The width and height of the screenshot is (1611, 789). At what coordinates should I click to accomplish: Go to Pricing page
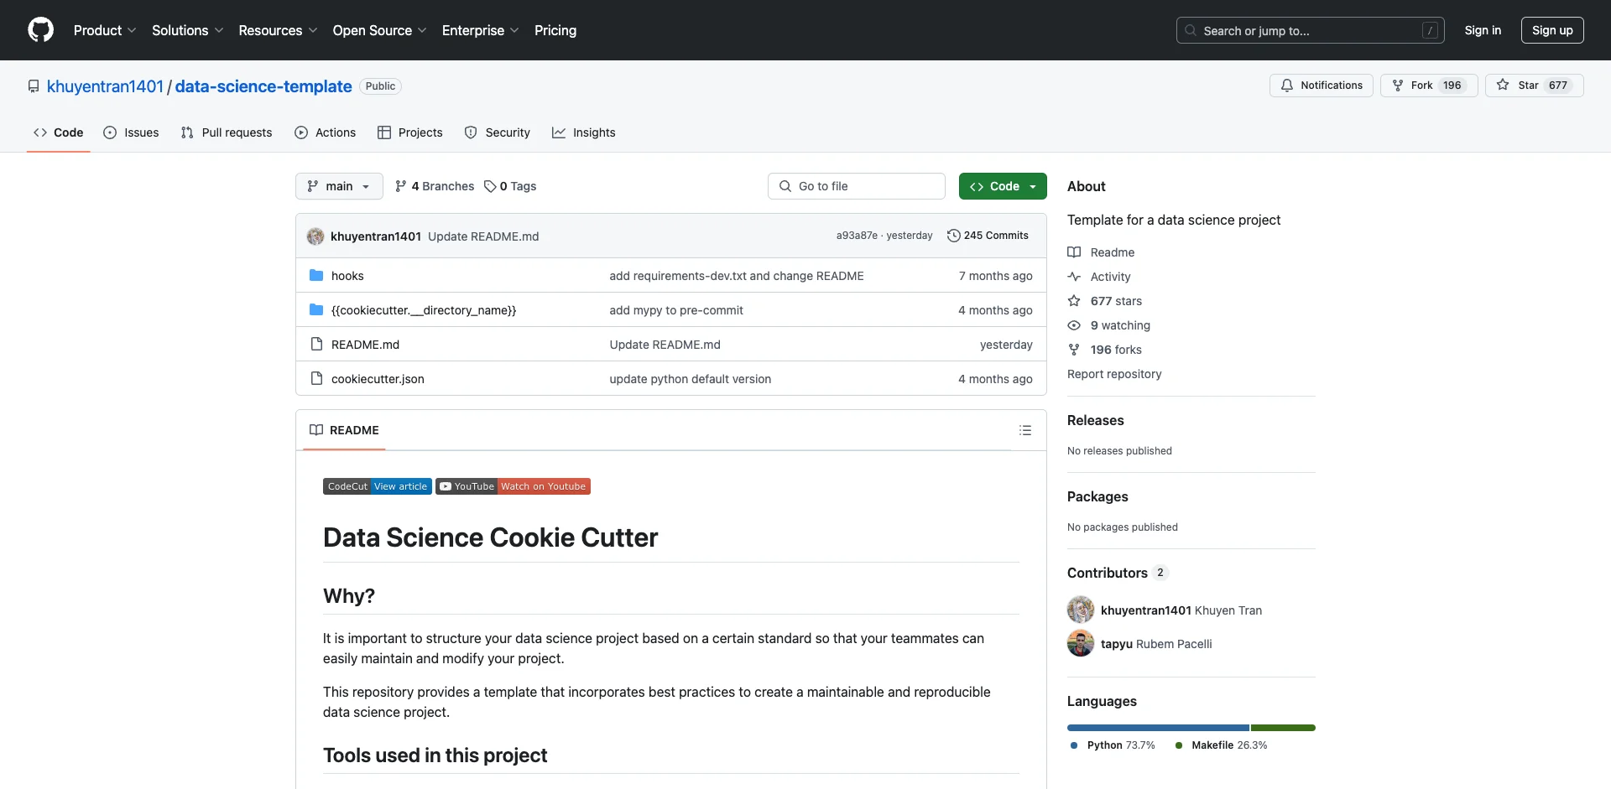click(555, 30)
